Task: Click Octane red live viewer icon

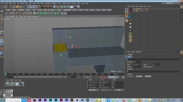Action: [130, 10]
